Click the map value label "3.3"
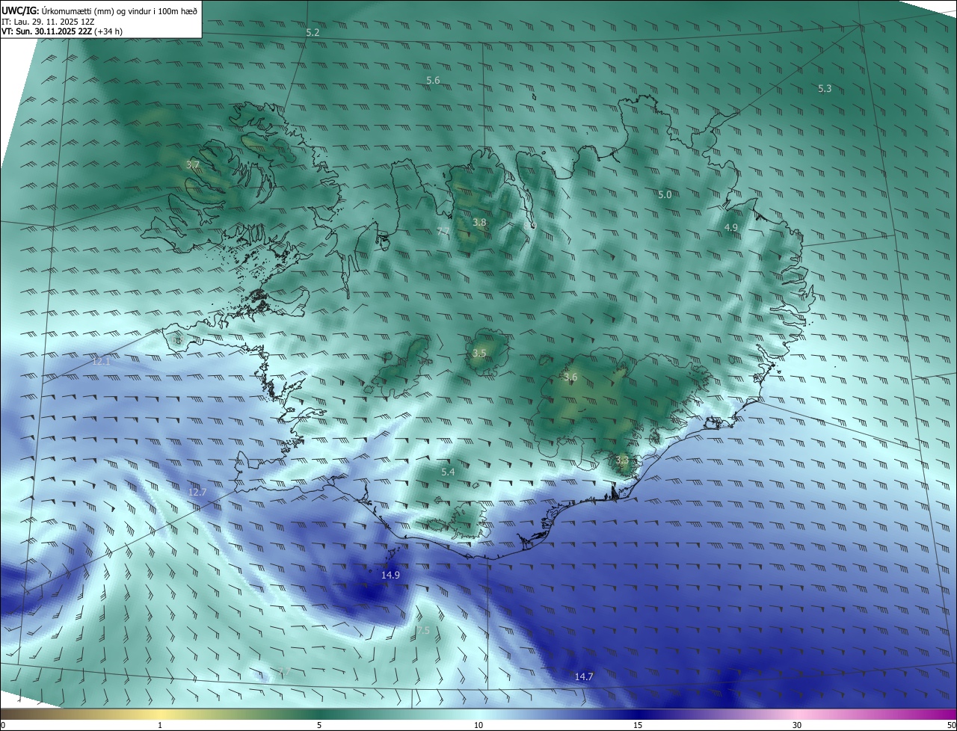This screenshot has width=957, height=731. click(621, 460)
